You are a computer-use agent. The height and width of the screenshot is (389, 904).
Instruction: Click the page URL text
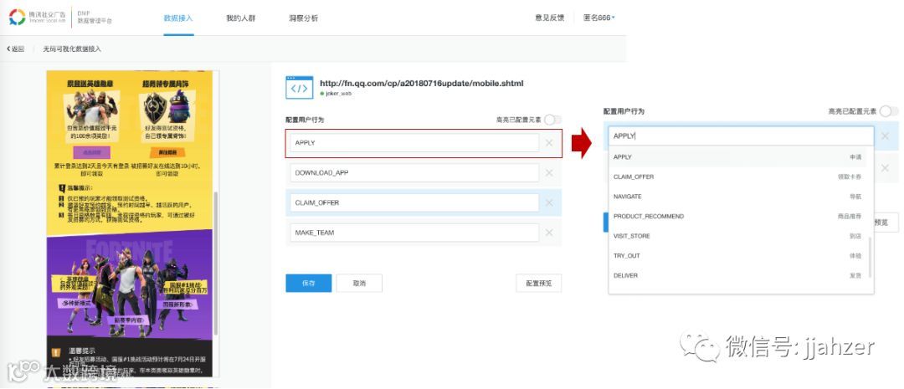[x=421, y=83]
